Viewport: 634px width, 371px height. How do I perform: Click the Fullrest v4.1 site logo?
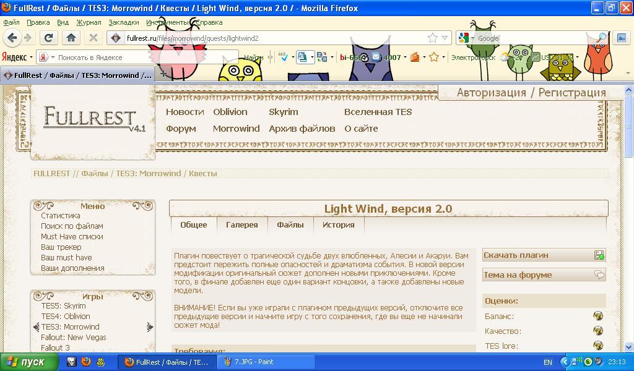point(95,119)
